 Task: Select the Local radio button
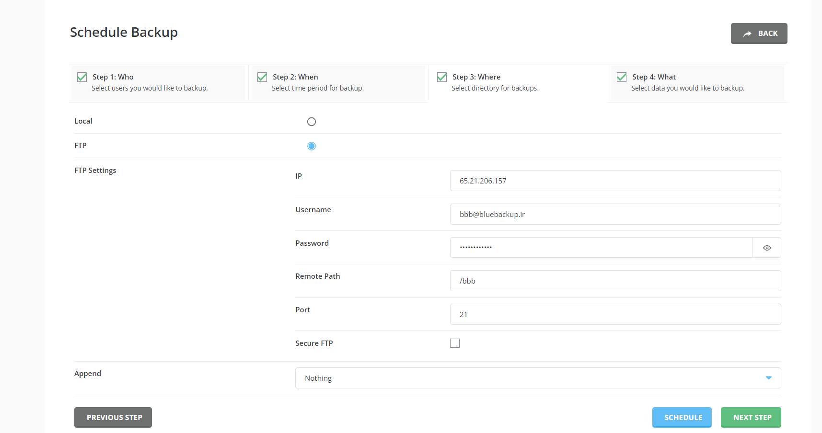312,122
